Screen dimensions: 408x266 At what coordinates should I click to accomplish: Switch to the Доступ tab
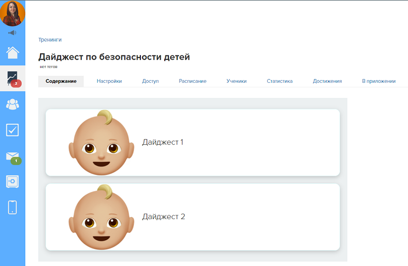[150, 81]
